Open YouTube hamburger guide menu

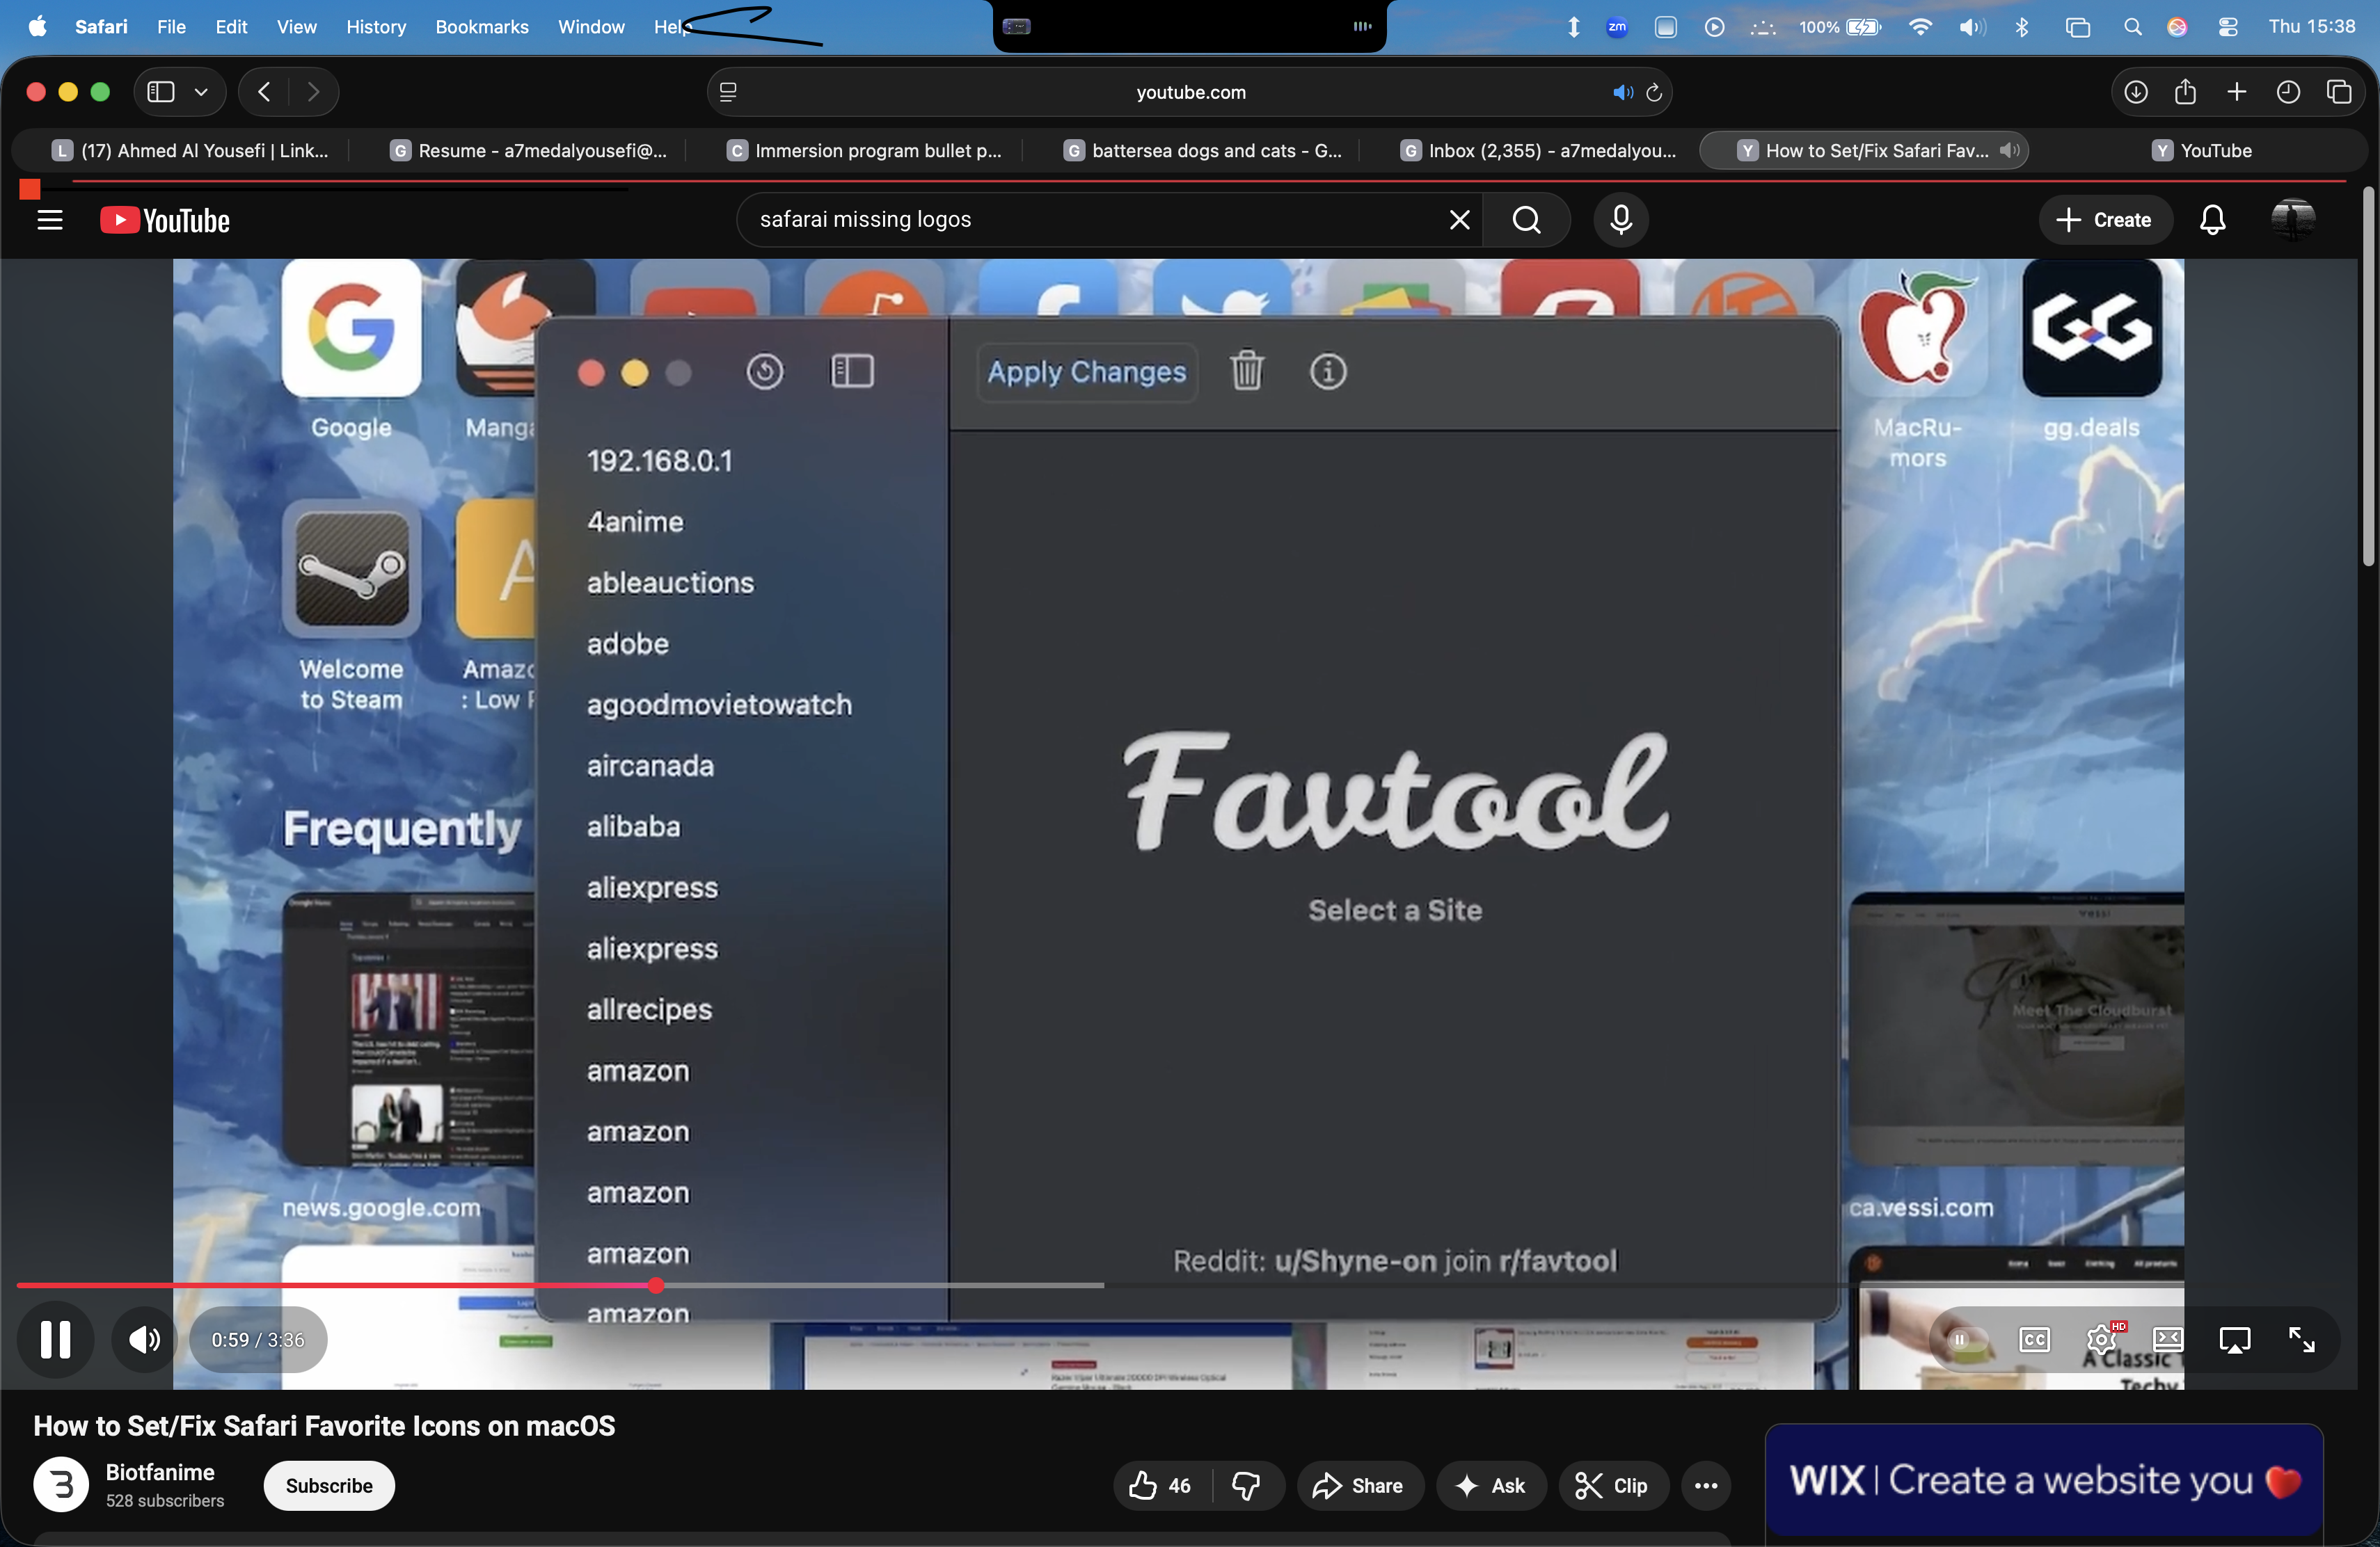(x=50, y=220)
